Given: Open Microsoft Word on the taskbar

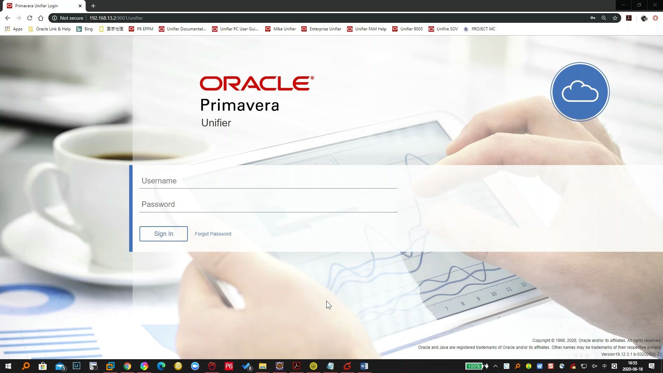Looking at the screenshot, I should 364,366.
